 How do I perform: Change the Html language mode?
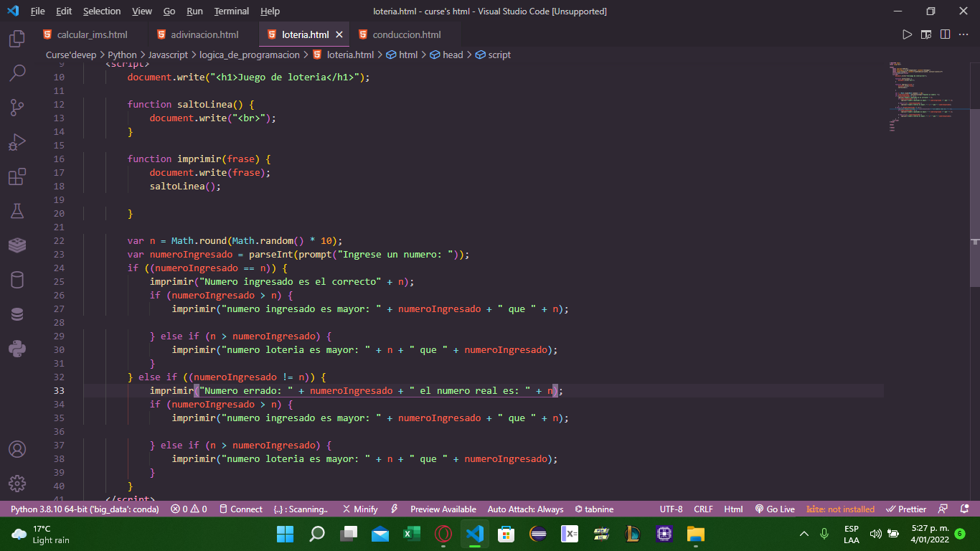[733, 509]
